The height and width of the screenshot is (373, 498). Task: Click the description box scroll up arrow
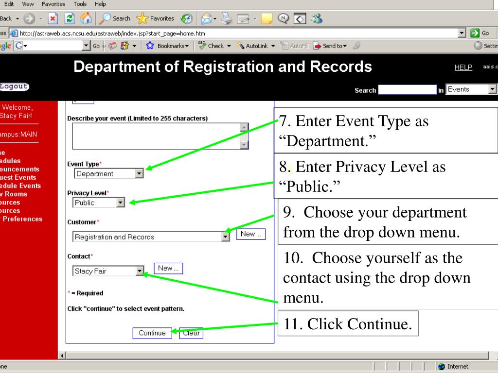pos(244,128)
